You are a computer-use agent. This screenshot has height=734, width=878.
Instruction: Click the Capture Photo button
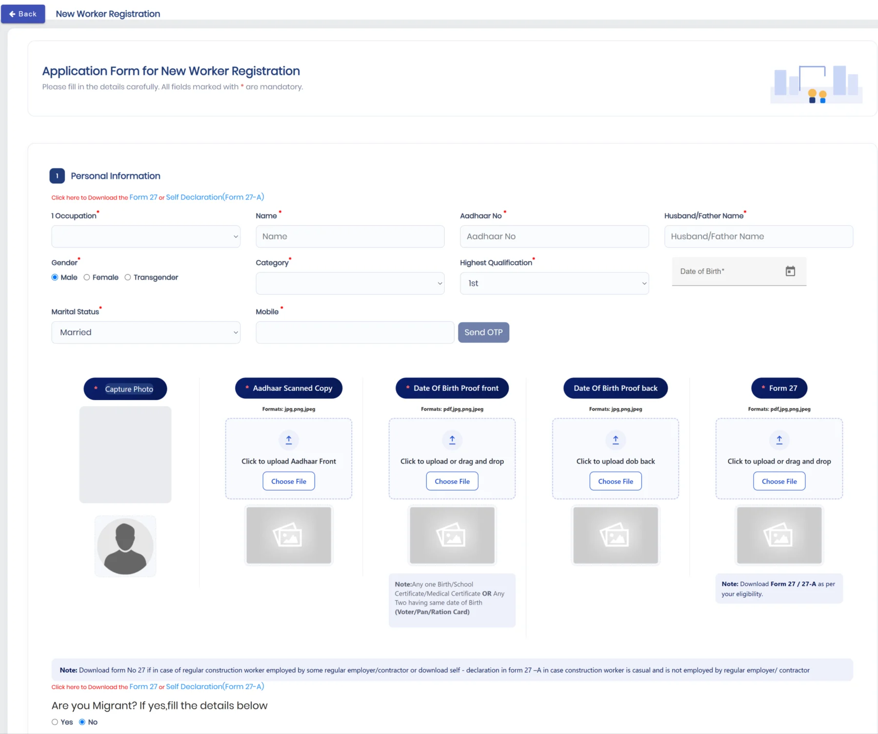125,389
